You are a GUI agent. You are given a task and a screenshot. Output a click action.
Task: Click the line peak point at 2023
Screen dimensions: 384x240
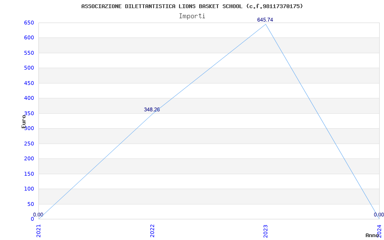(266, 24)
